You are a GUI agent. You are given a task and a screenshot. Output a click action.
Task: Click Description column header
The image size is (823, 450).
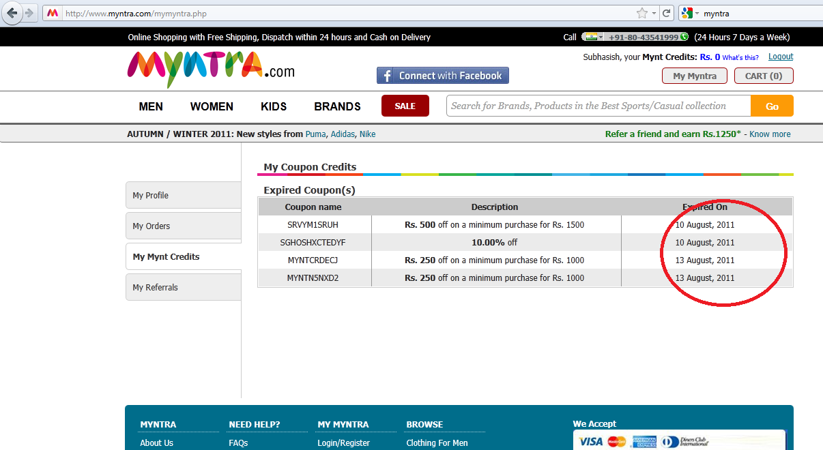click(495, 207)
